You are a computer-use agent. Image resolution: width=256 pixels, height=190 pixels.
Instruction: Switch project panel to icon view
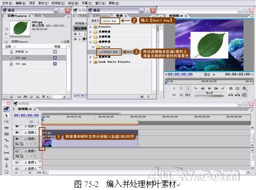point(11,96)
